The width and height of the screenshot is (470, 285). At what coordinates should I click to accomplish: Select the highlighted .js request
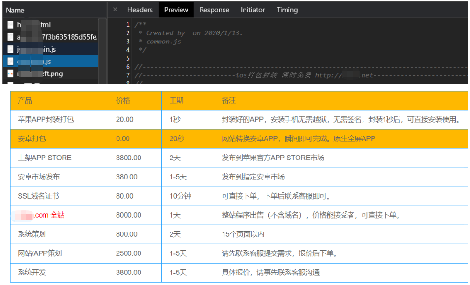(51, 62)
